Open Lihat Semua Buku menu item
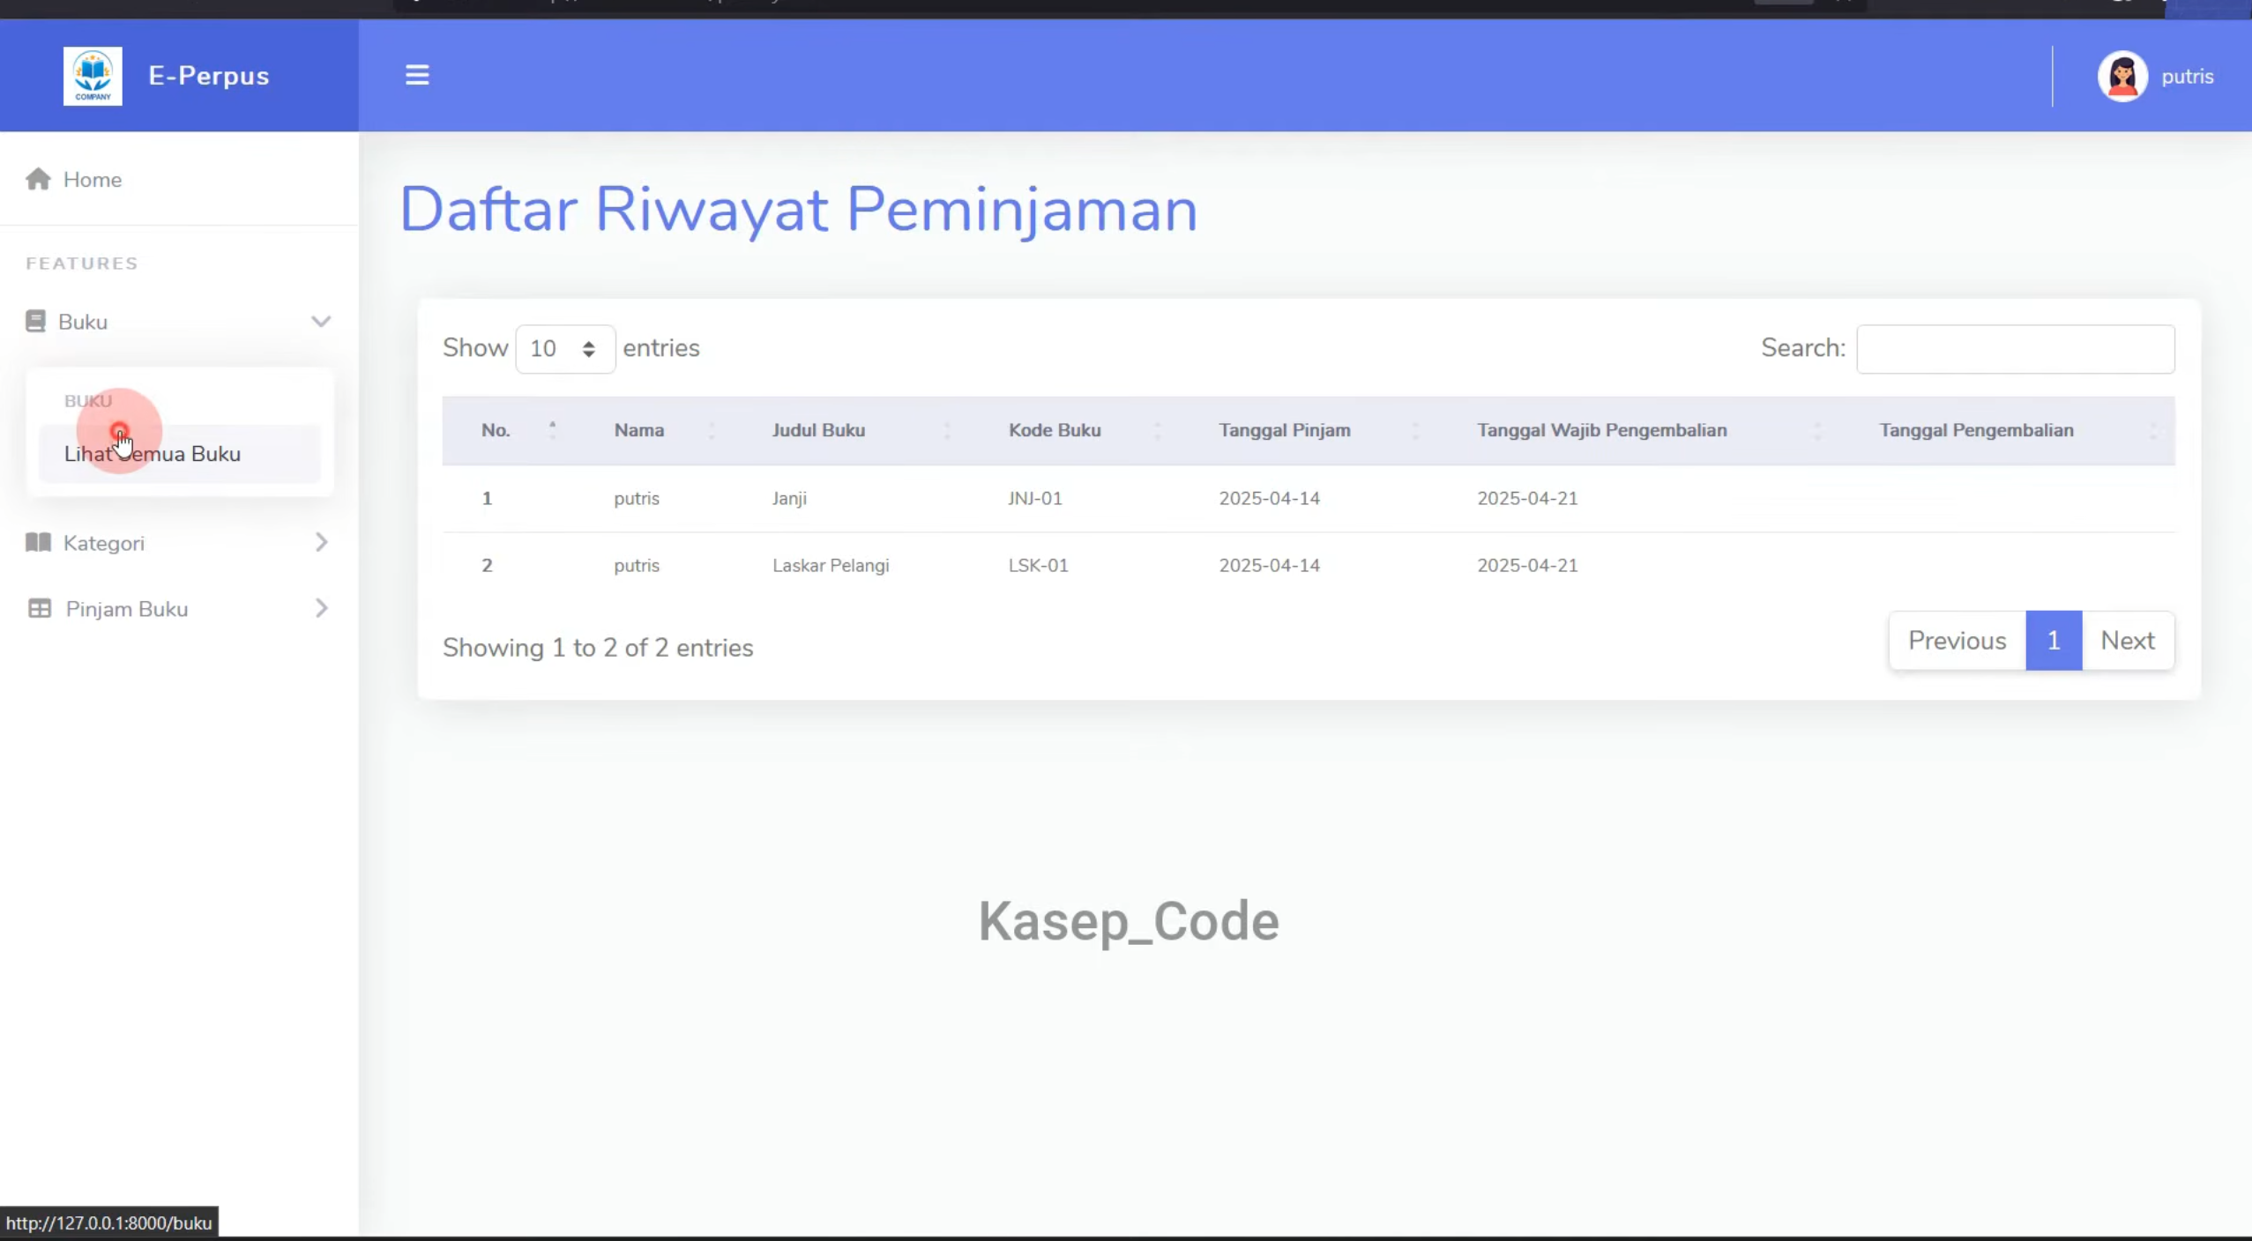The width and height of the screenshot is (2252, 1241). pyautogui.click(x=180, y=454)
